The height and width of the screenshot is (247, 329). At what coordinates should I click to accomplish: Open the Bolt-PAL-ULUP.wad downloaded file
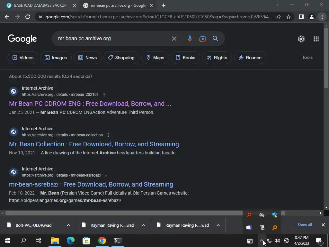tap(33, 225)
